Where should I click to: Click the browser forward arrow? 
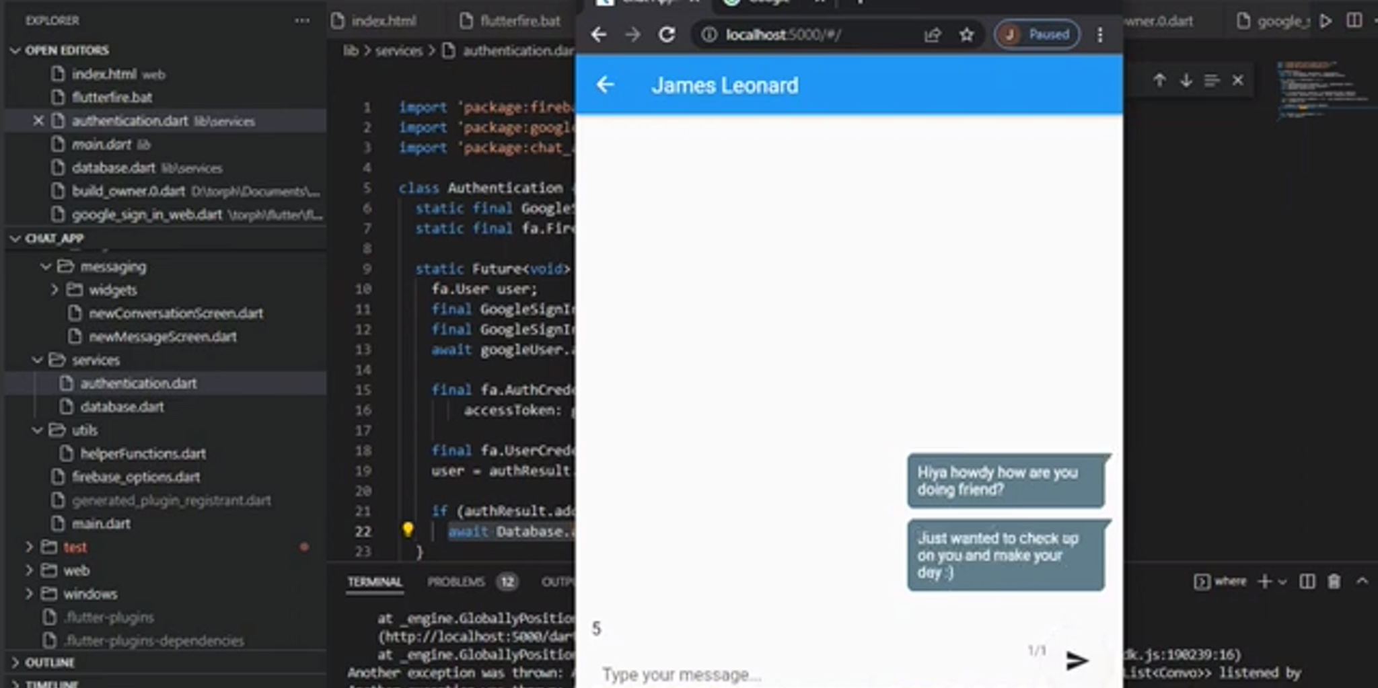[632, 34]
